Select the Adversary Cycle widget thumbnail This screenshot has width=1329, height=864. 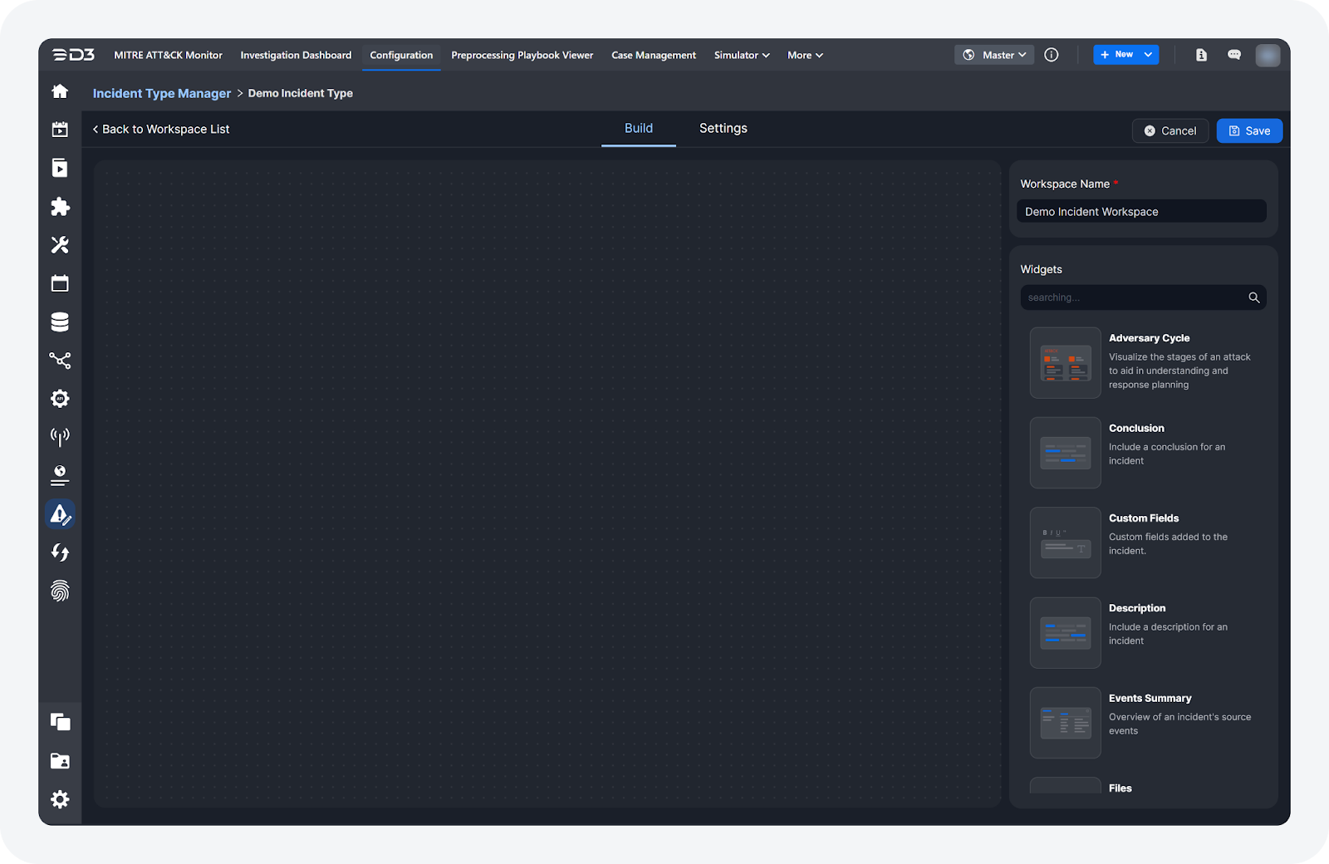coord(1065,363)
